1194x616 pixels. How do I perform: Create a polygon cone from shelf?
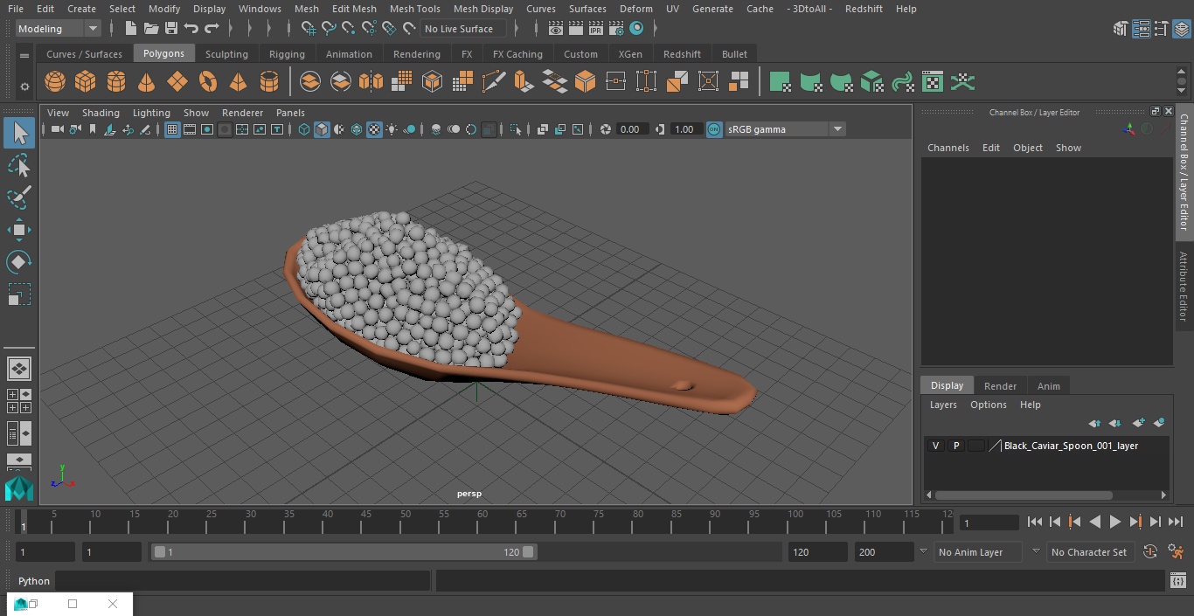pos(147,82)
